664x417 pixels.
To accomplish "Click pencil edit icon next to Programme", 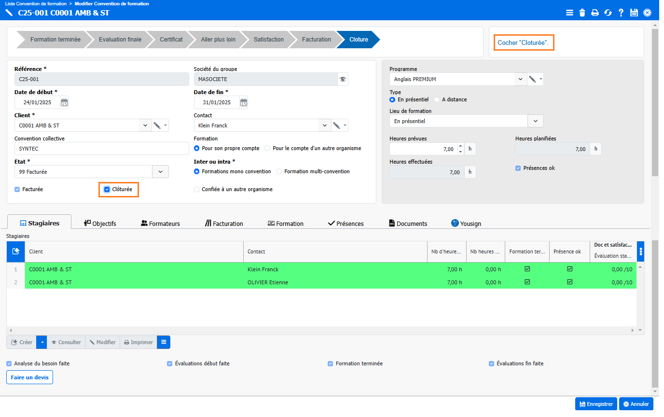I will [532, 79].
